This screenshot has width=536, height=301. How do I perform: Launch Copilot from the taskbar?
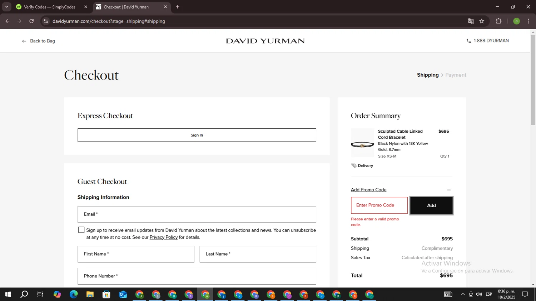tap(57, 295)
